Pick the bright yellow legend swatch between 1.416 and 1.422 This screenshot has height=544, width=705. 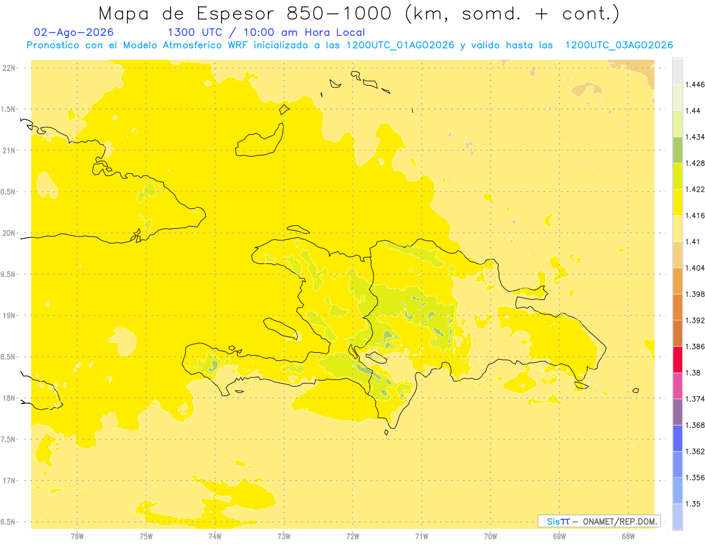(x=677, y=202)
